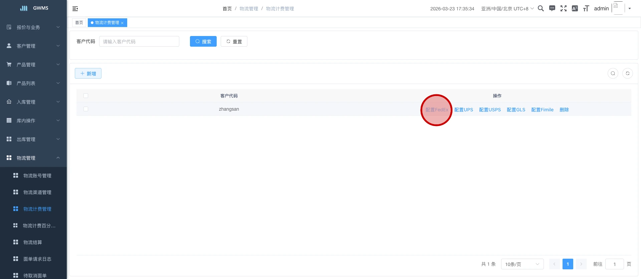Viewport: 641px width, 279px height.
Task: Click the 库内操作 table icon
Action: tap(9, 120)
